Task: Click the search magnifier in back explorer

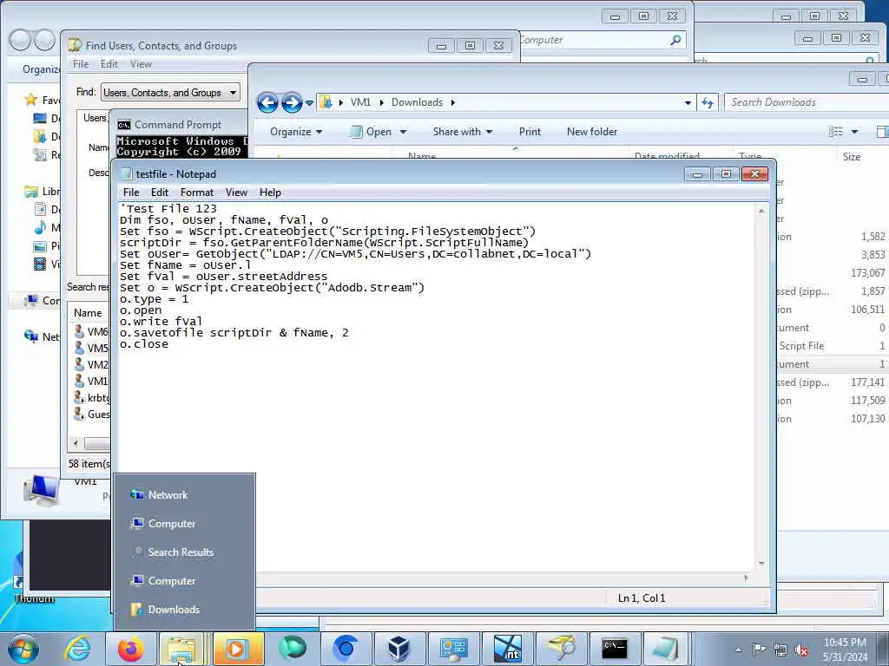Action: (675, 40)
